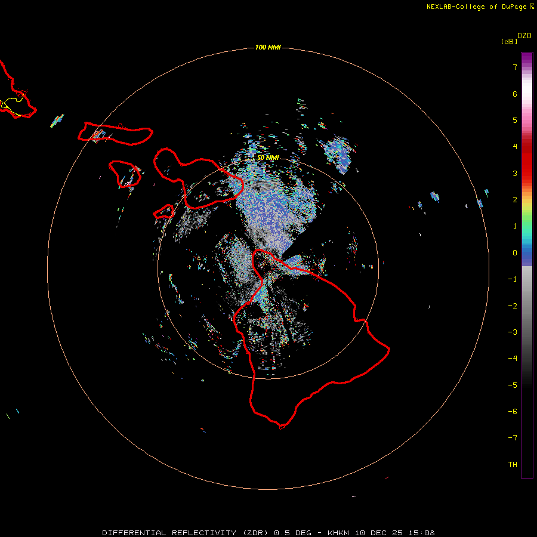Click the scale label 0 dB

click(515, 253)
